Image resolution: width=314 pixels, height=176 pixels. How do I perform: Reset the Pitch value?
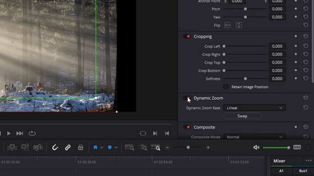pyautogui.click(x=306, y=9)
